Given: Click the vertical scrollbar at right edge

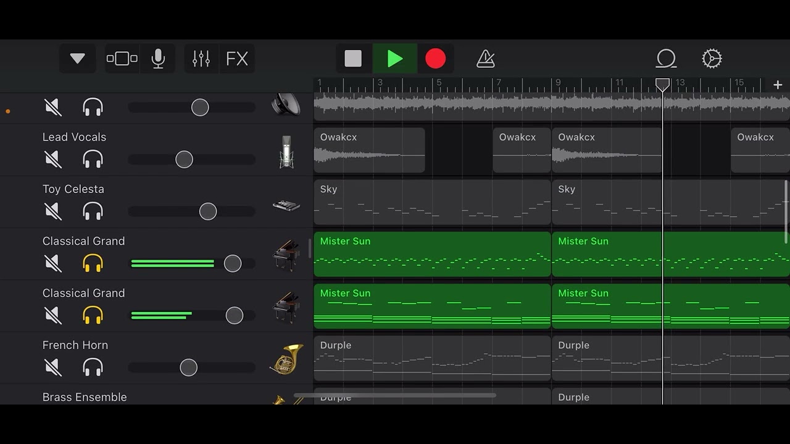Looking at the screenshot, I should coord(786,212).
